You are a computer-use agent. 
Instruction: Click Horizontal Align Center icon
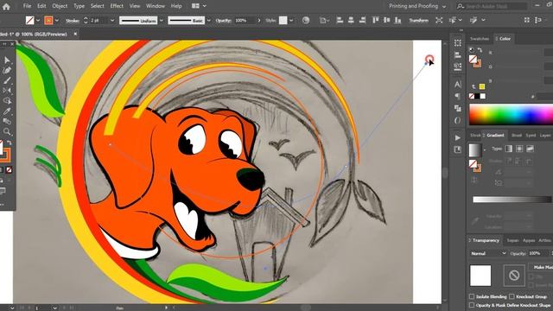(x=351, y=21)
